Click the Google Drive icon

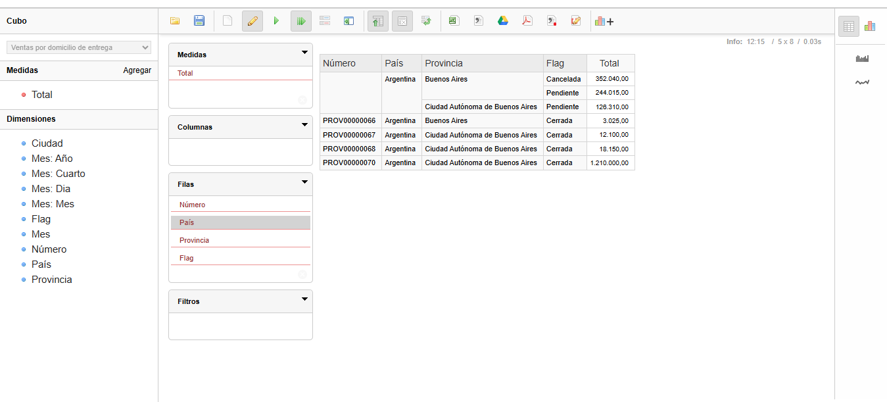pos(503,21)
